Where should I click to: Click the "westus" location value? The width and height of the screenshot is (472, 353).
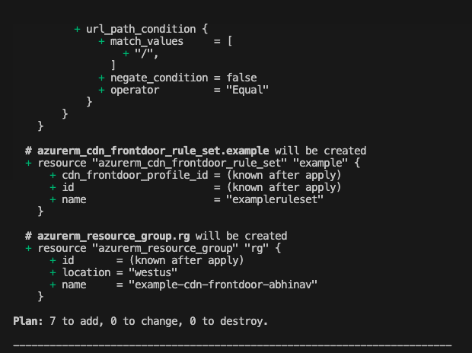pyautogui.click(x=152, y=272)
